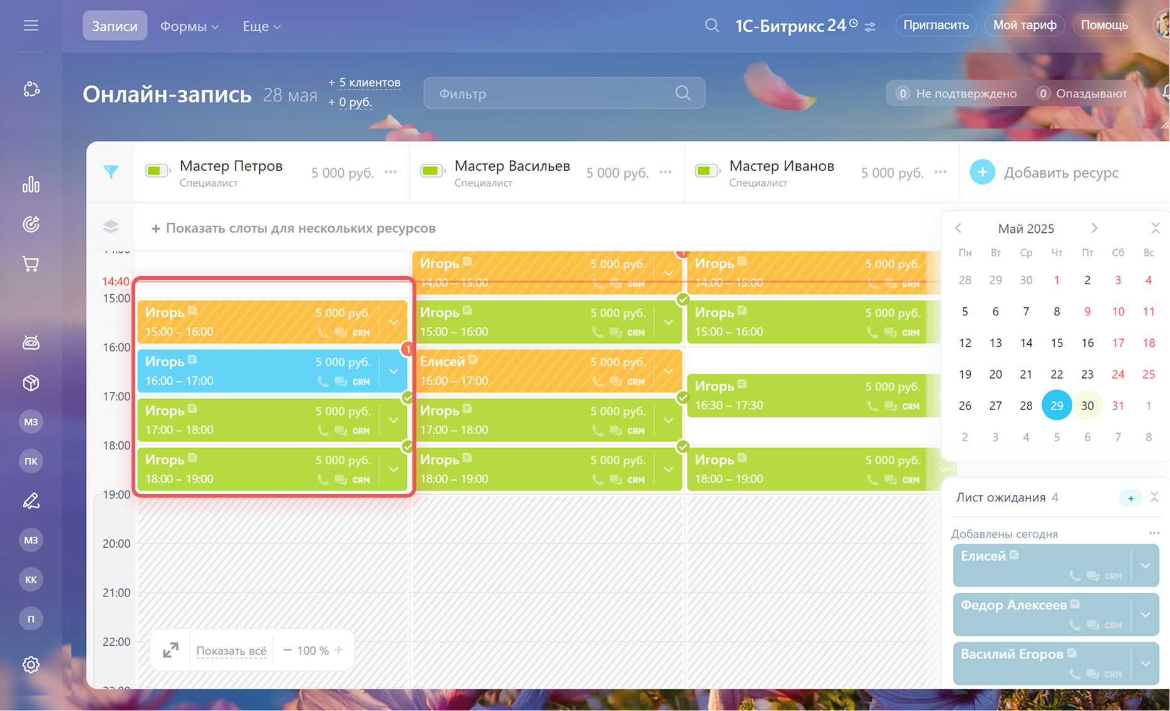
Task: Open settings gear in left sidebar
Action: pyautogui.click(x=31, y=664)
